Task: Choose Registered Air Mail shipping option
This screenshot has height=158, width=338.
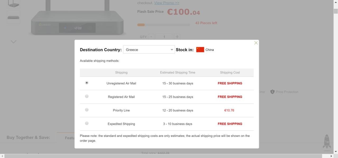Action: tap(87, 96)
